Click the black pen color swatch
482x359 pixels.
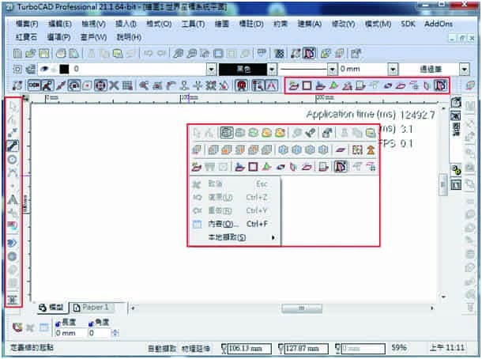tap(64, 70)
